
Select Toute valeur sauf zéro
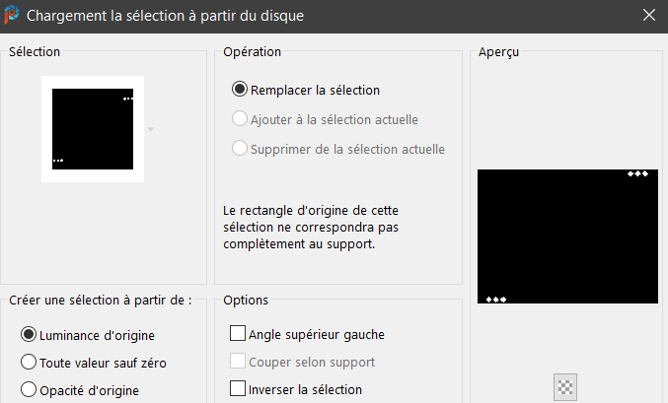pyautogui.click(x=29, y=363)
